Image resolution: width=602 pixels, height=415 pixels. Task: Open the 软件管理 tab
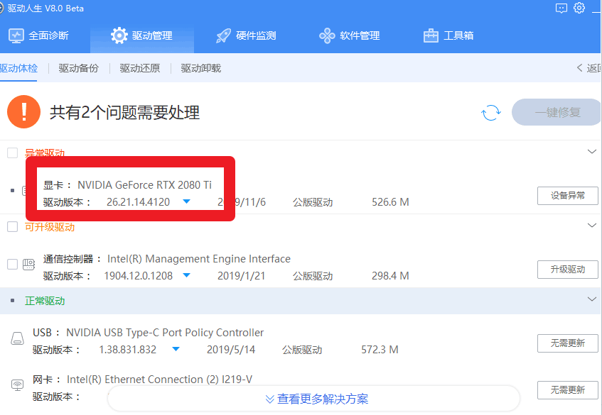(350, 35)
